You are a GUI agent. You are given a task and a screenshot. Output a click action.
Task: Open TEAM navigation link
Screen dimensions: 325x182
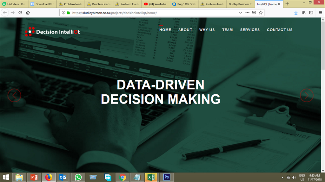click(x=227, y=30)
